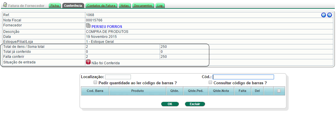Click the Produto column header
Image resolution: width=336 pixels, height=116 pixels.
[x=138, y=91]
